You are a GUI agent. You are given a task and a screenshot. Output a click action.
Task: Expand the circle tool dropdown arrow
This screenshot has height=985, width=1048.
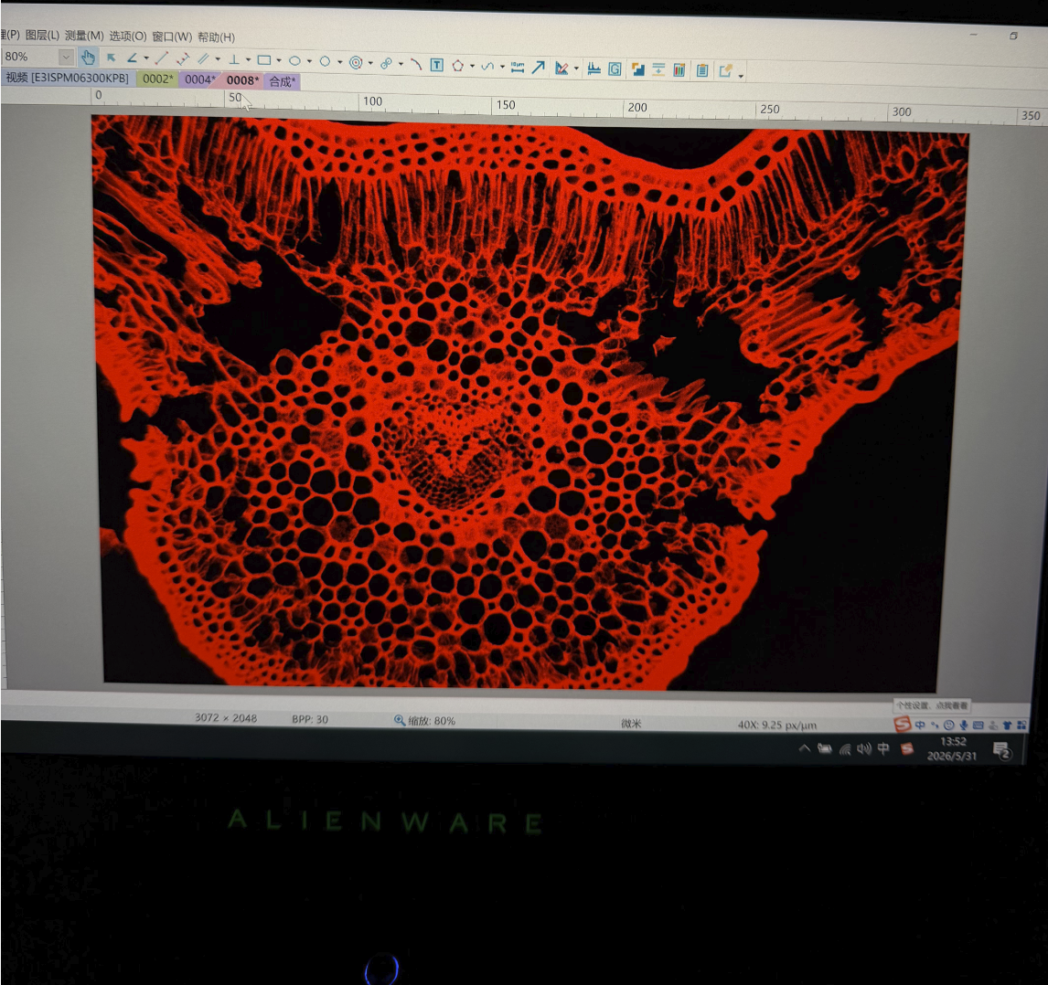pyautogui.click(x=339, y=62)
